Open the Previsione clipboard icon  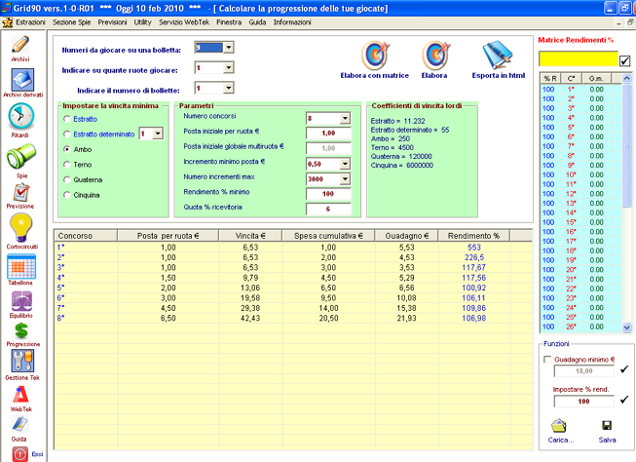pos(21,192)
